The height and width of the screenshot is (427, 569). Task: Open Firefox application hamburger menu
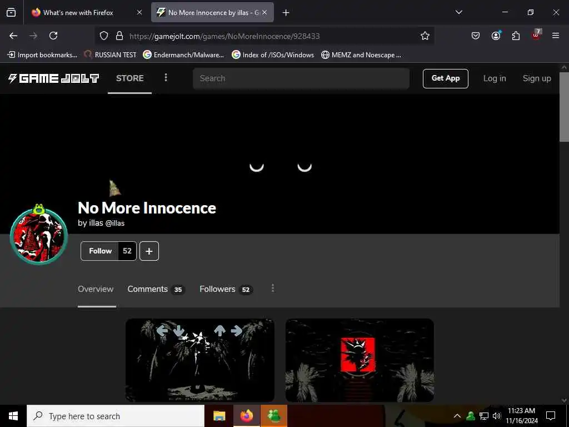(x=556, y=36)
